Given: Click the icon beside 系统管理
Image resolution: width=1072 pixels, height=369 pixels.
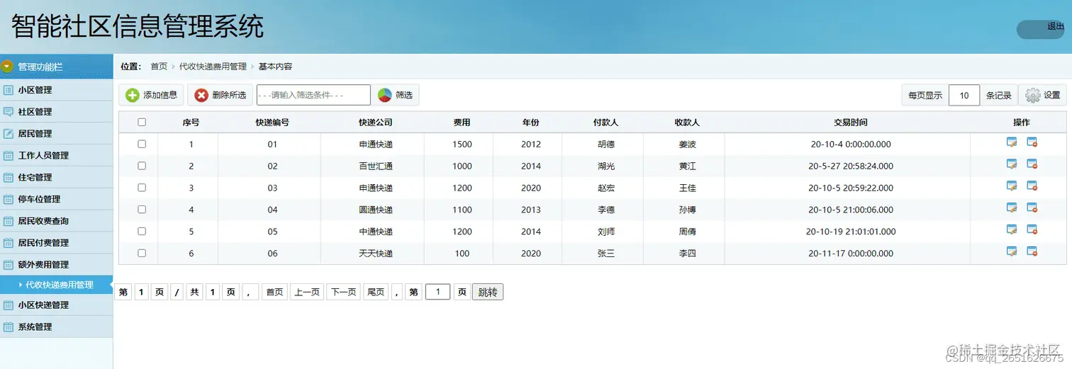Looking at the screenshot, I should (9, 327).
